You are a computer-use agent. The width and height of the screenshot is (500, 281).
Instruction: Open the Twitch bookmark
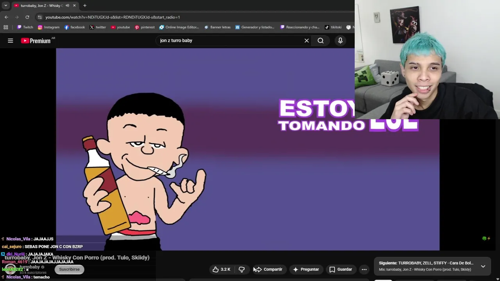25,27
